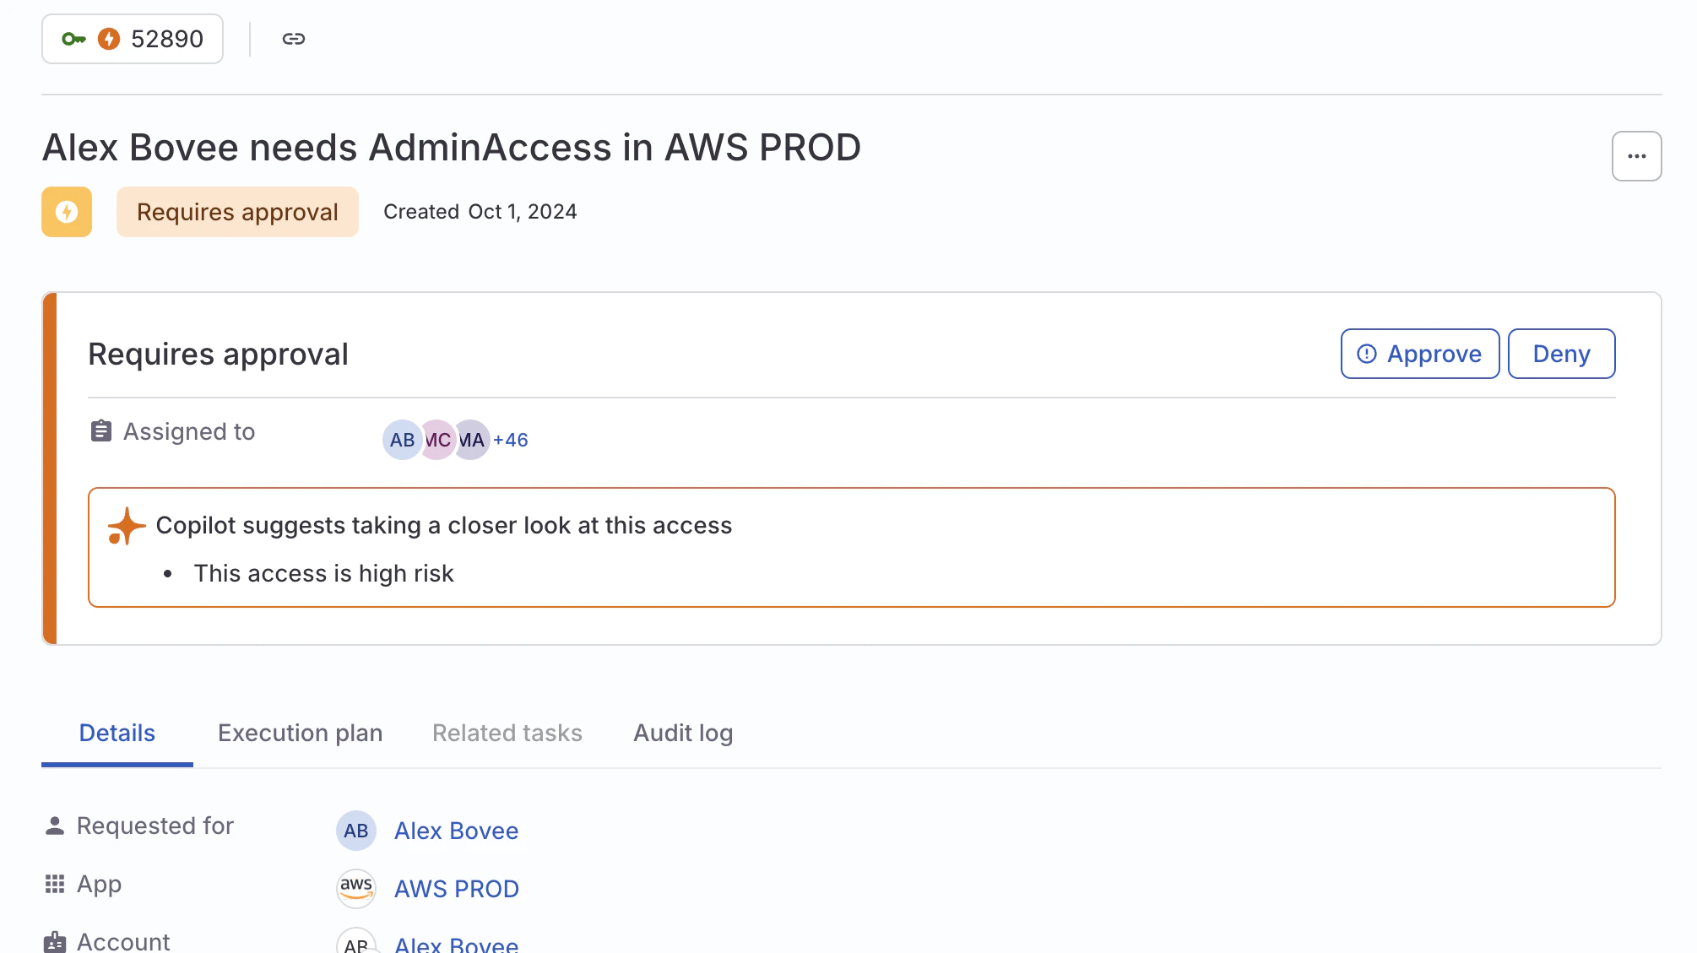1697x953 pixels.
Task: Click the lightning icon next to 52890
Action: pos(109,38)
